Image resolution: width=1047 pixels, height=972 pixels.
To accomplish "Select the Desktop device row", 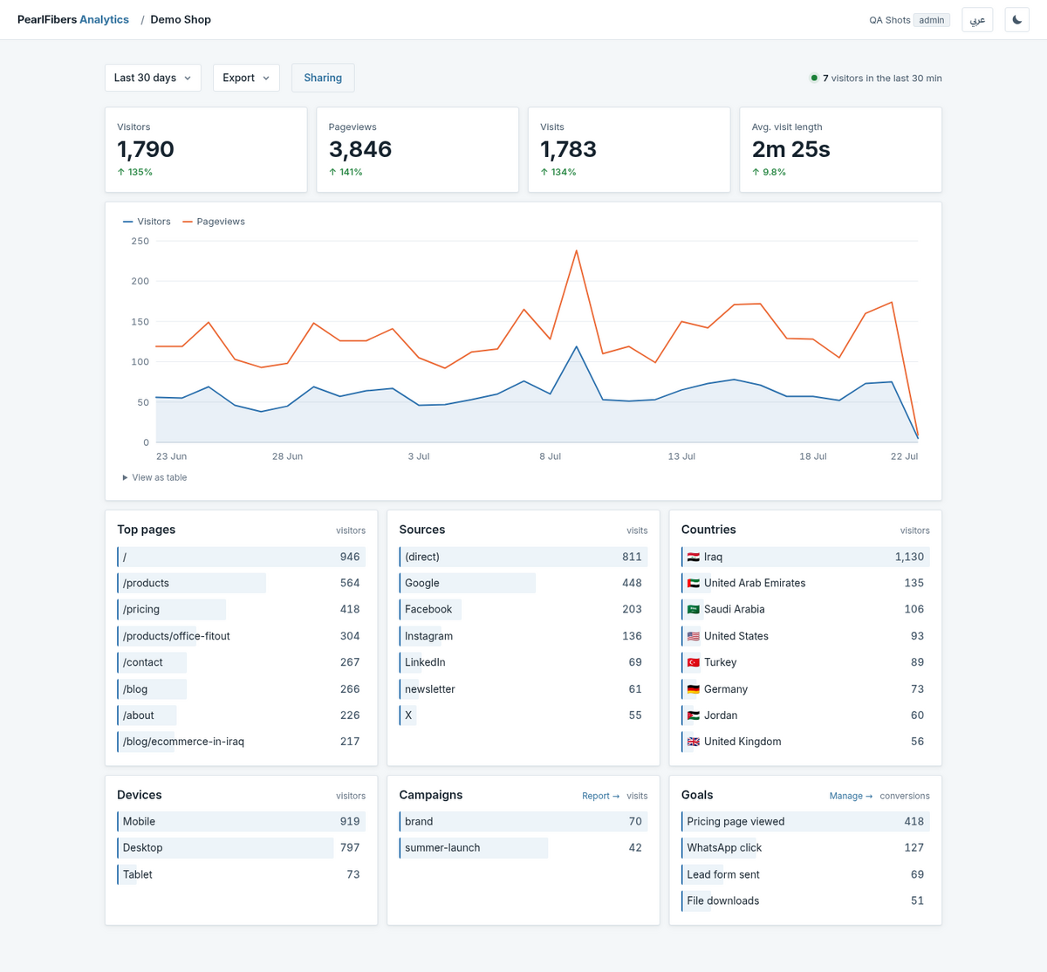I will click(241, 847).
